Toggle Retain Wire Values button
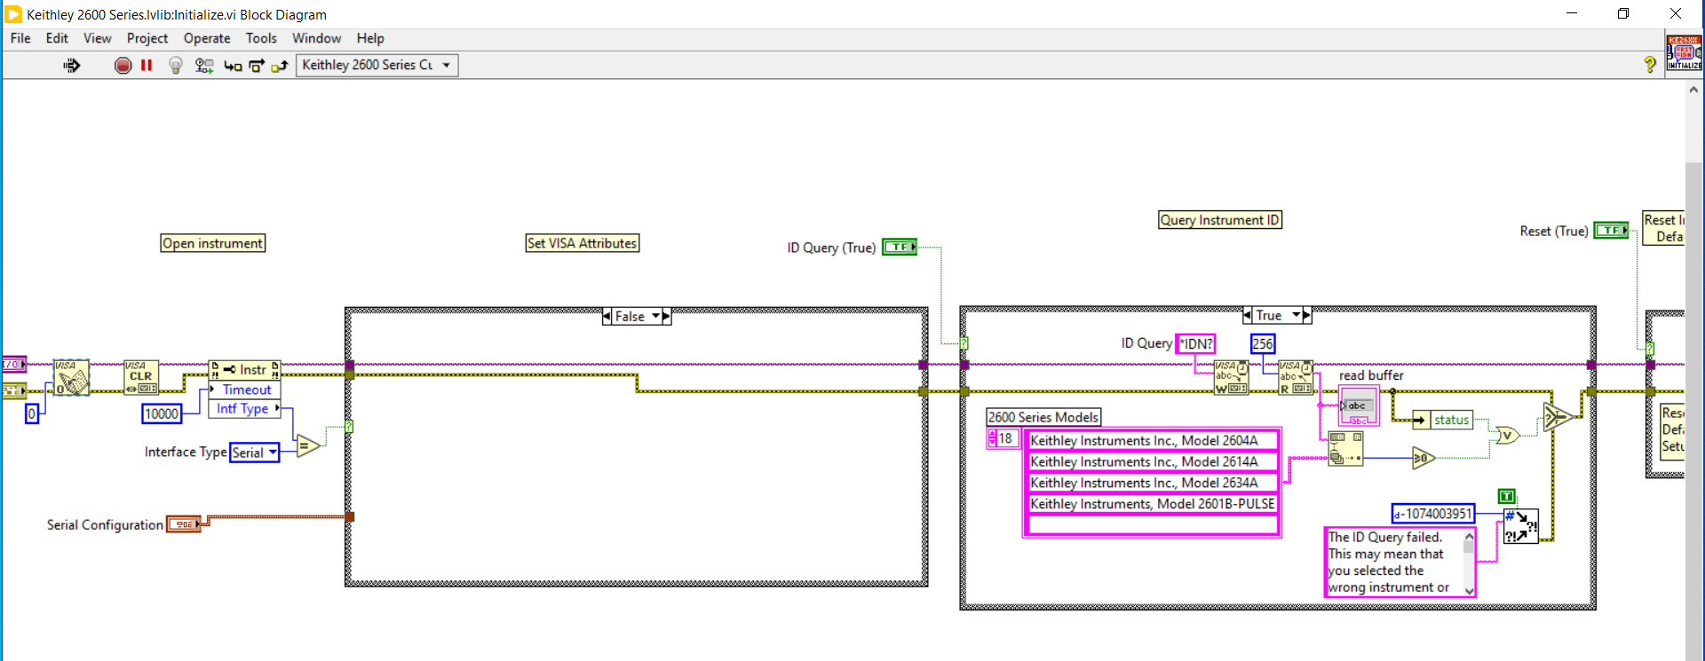This screenshot has height=661, width=1705. (204, 65)
